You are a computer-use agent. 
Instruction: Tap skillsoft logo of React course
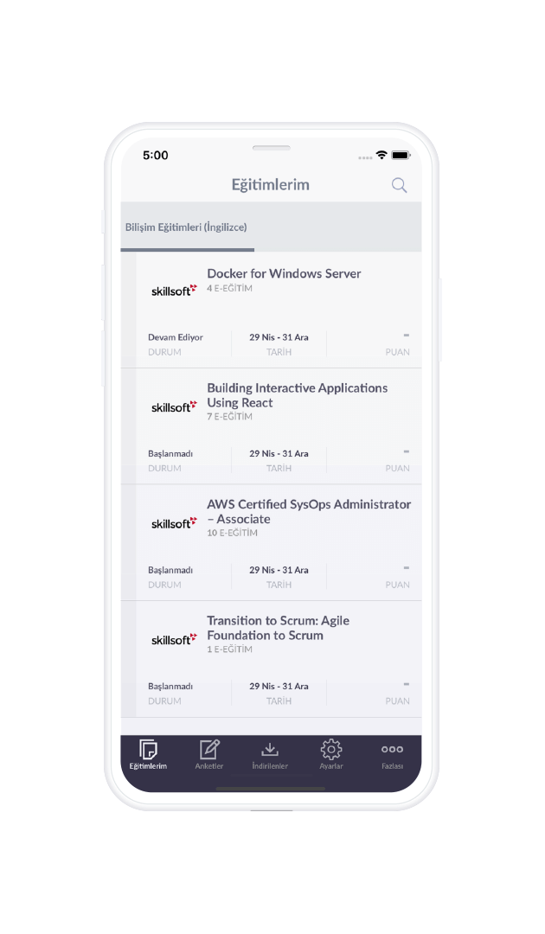[174, 406]
